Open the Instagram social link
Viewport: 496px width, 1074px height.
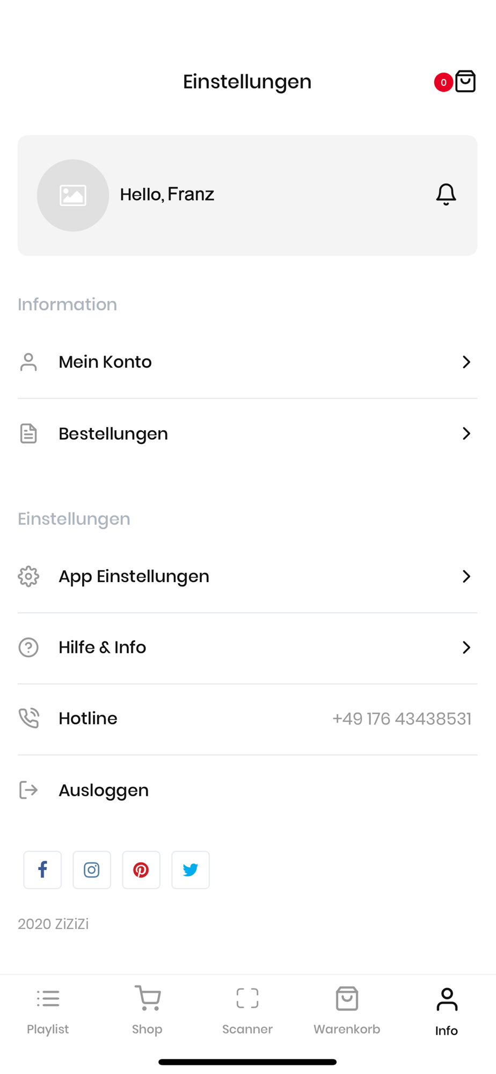[92, 870]
